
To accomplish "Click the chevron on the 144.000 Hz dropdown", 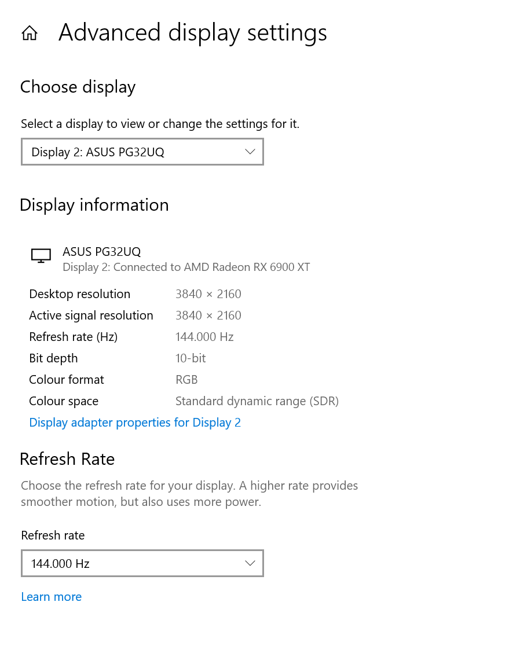I will coord(250,563).
